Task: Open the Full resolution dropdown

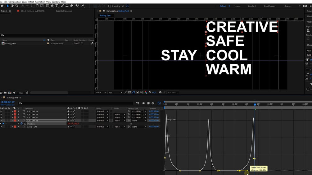Action: [115, 93]
